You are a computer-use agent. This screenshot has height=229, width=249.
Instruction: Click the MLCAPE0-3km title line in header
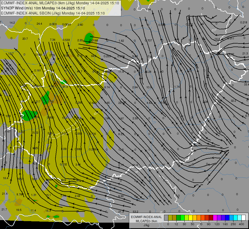[60, 3]
